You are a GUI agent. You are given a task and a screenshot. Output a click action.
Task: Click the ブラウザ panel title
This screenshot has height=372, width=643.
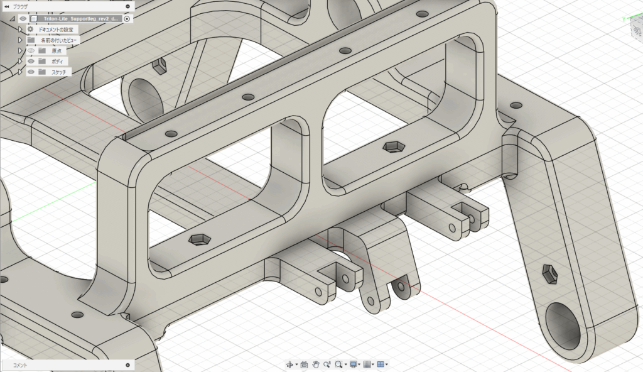21,6
